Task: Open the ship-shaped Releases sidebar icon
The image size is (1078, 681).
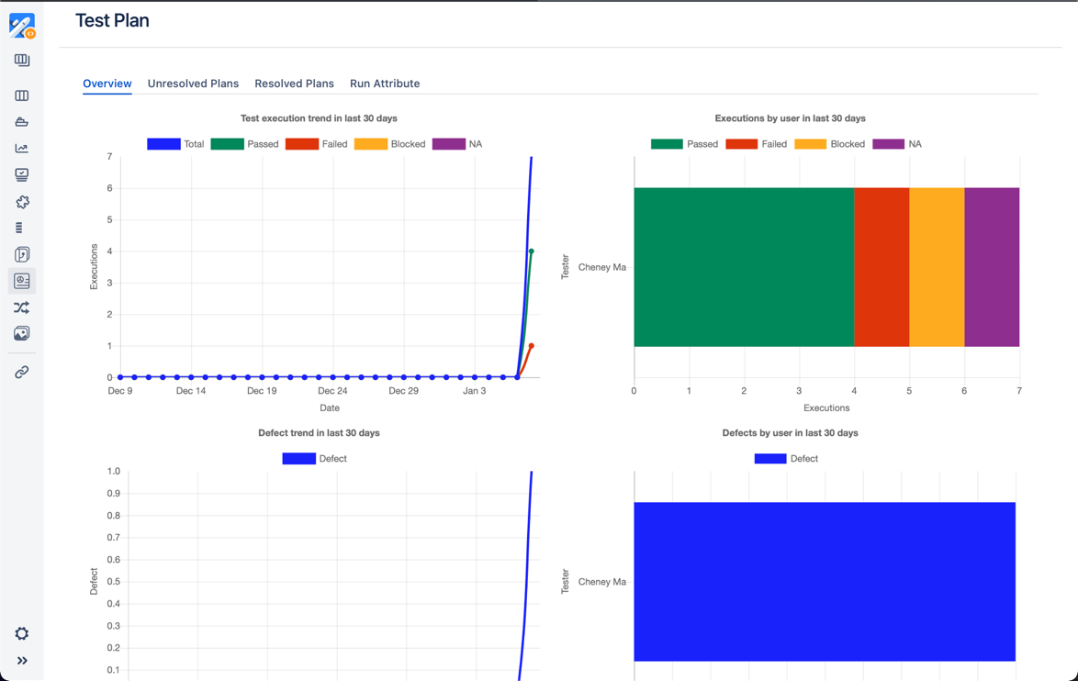Action: pos(22,122)
